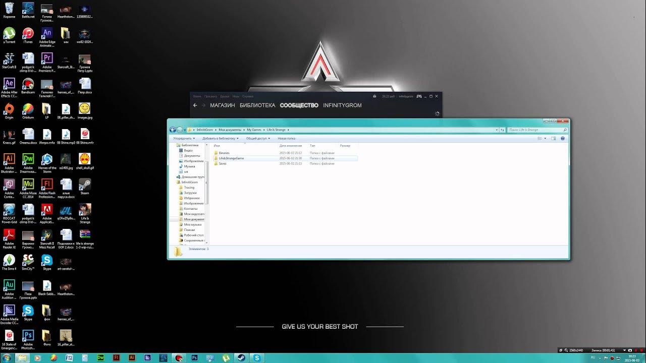This screenshot has width=646, height=363.
Task: Open the LifeIsStrangeGame folder
Action: [231, 158]
